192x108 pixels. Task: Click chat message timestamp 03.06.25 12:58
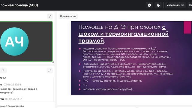point(12,85)
